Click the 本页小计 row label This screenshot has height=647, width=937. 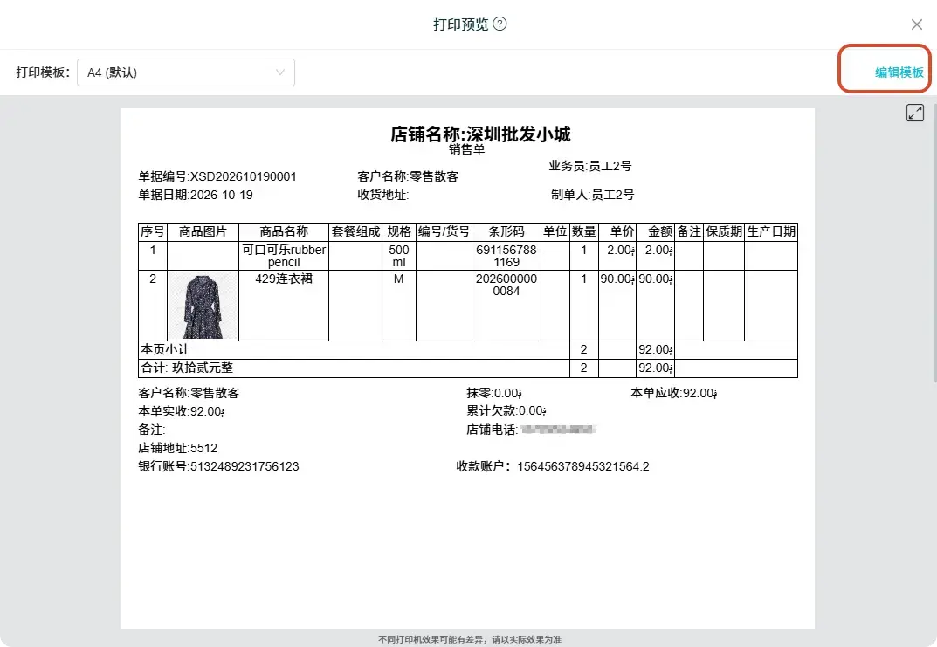click(165, 349)
